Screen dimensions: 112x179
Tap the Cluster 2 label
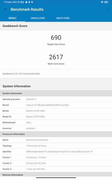click(x=7, y=163)
